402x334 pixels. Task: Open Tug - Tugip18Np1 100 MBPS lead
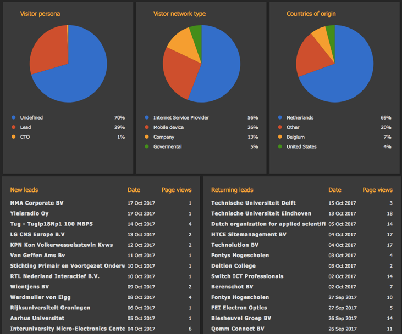click(52, 224)
